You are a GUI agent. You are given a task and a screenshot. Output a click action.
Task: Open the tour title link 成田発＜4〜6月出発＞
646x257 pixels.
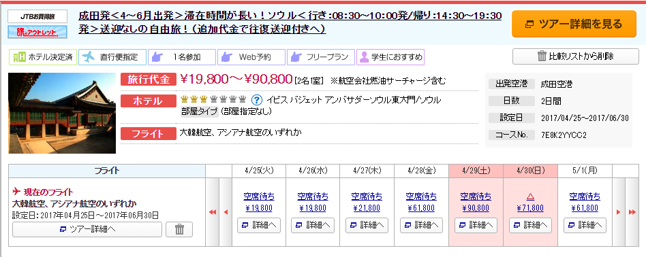[290, 22]
